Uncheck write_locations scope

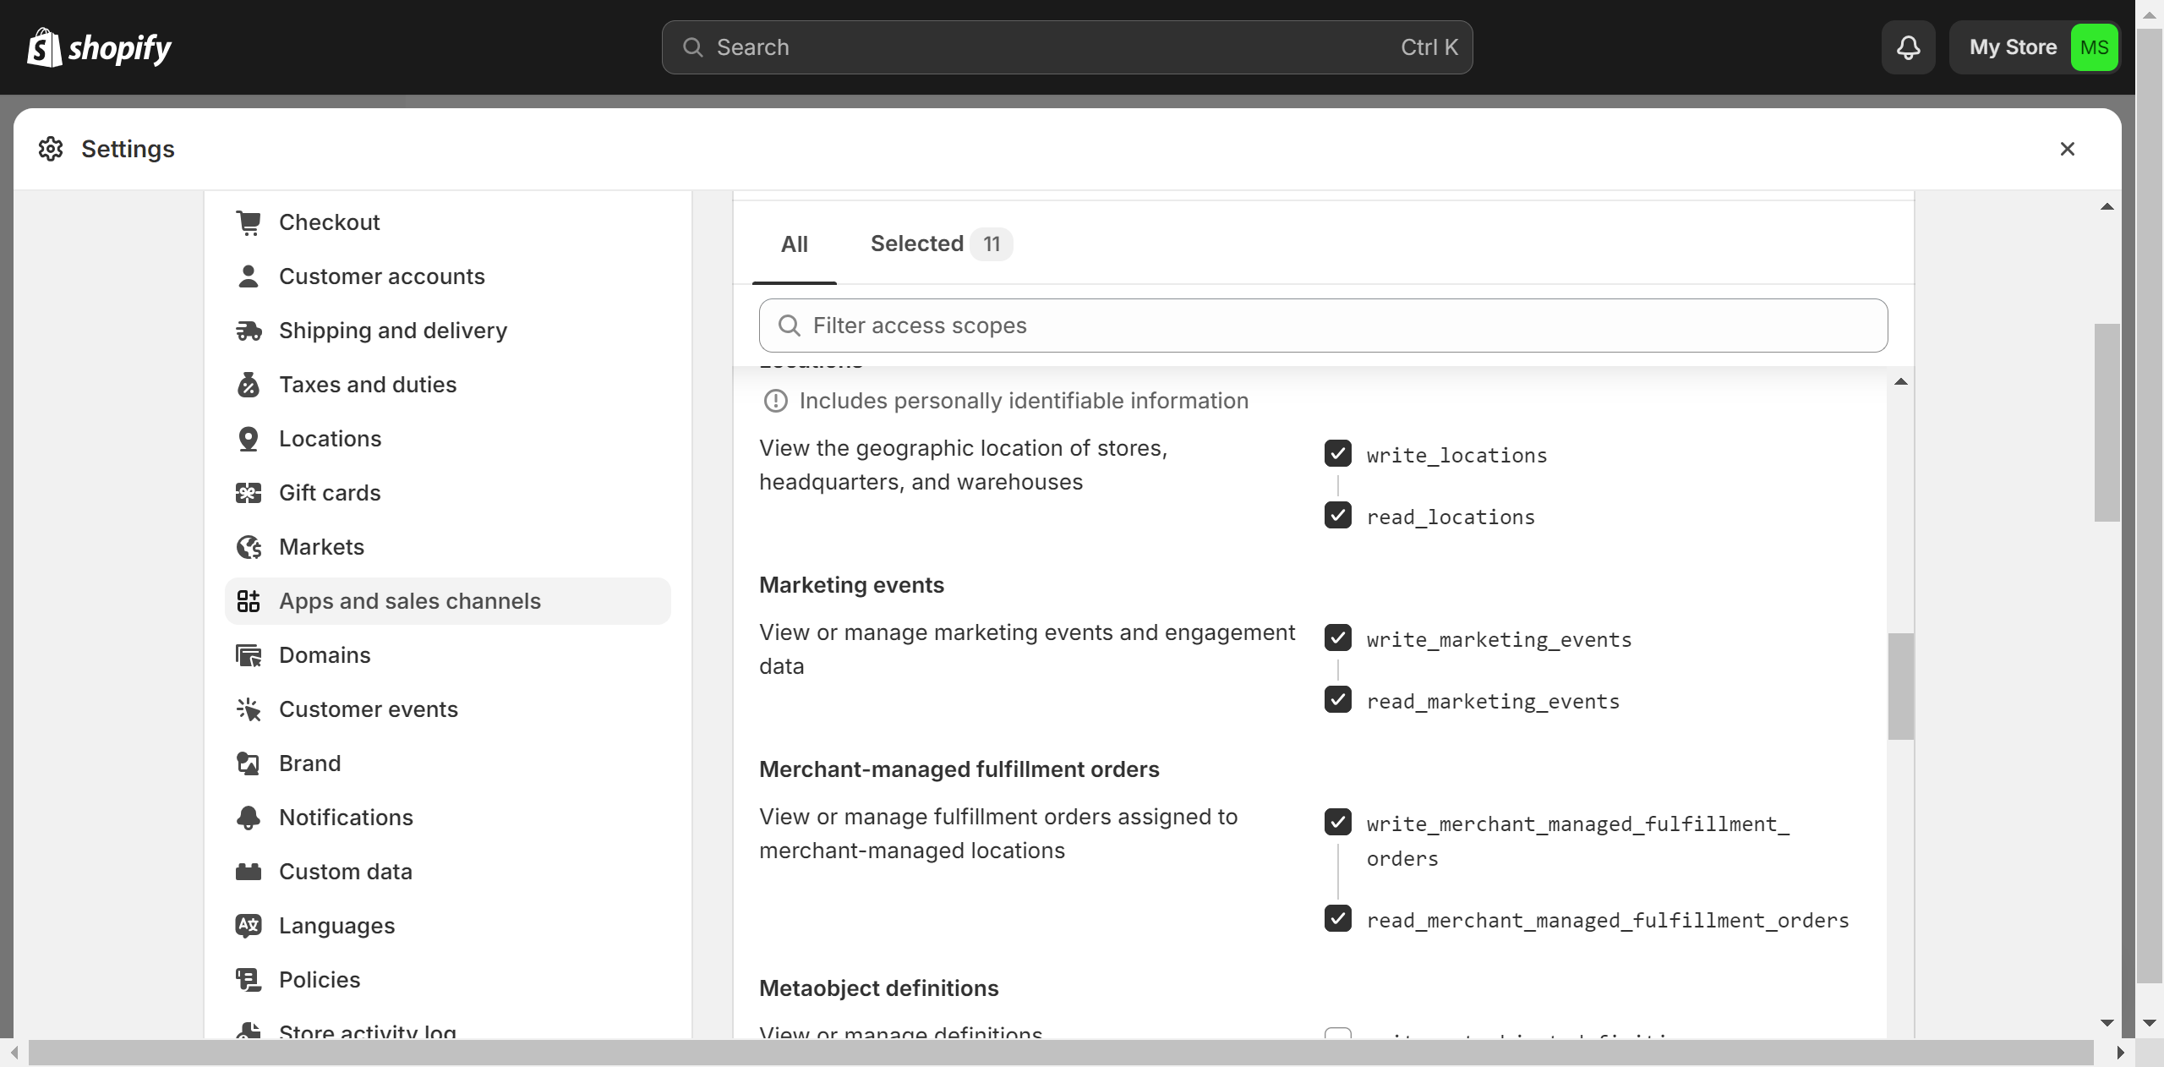[x=1338, y=454]
